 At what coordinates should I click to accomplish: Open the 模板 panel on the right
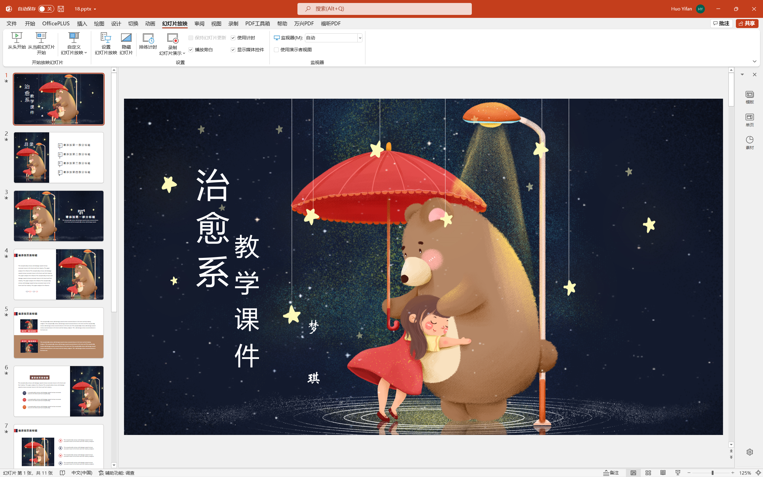tap(750, 96)
